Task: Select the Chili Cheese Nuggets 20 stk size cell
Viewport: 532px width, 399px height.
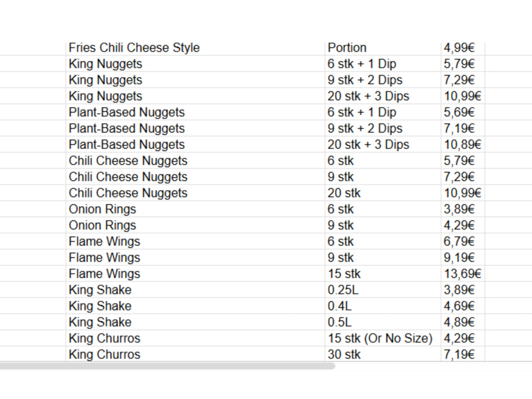Action: (x=383, y=193)
